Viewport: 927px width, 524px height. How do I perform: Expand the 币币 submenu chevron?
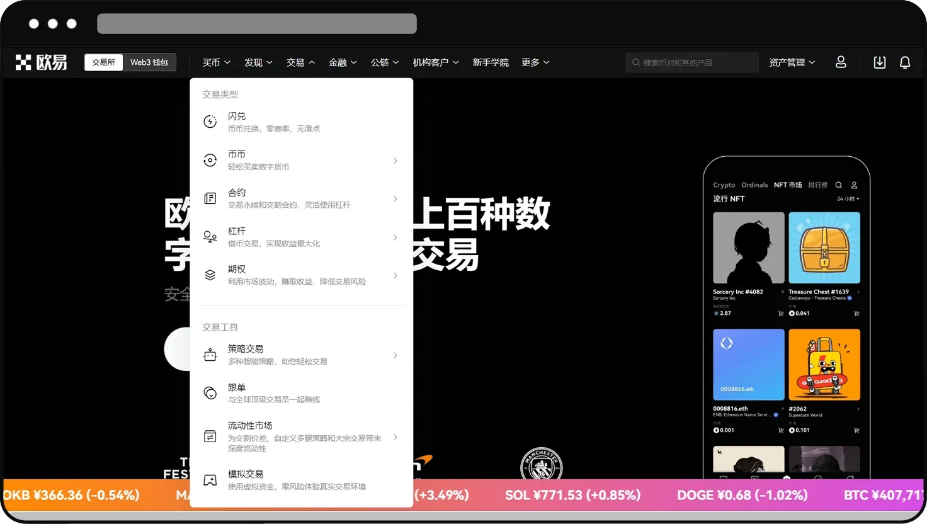click(395, 161)
